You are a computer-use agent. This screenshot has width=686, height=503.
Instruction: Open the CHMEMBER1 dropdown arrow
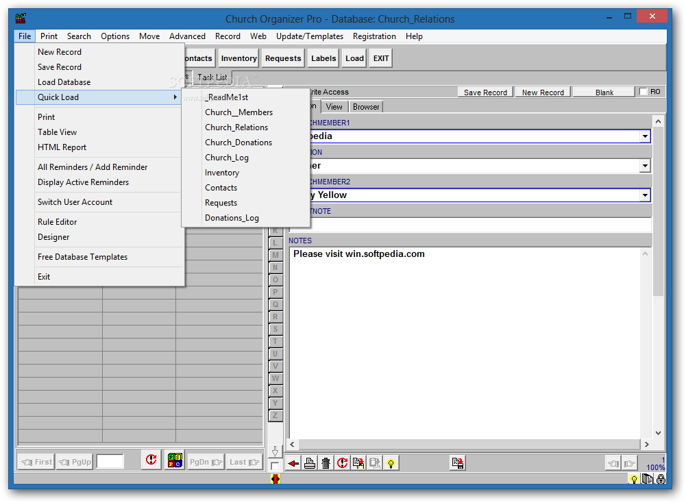pos(646,136)
